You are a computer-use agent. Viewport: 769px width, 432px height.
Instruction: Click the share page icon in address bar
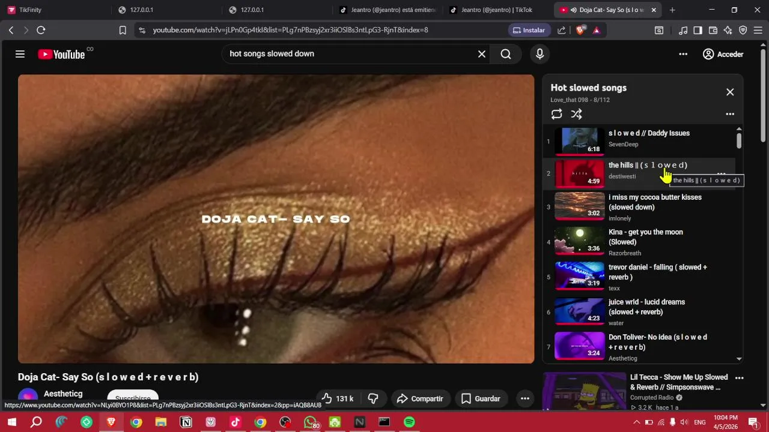point(561,30)
